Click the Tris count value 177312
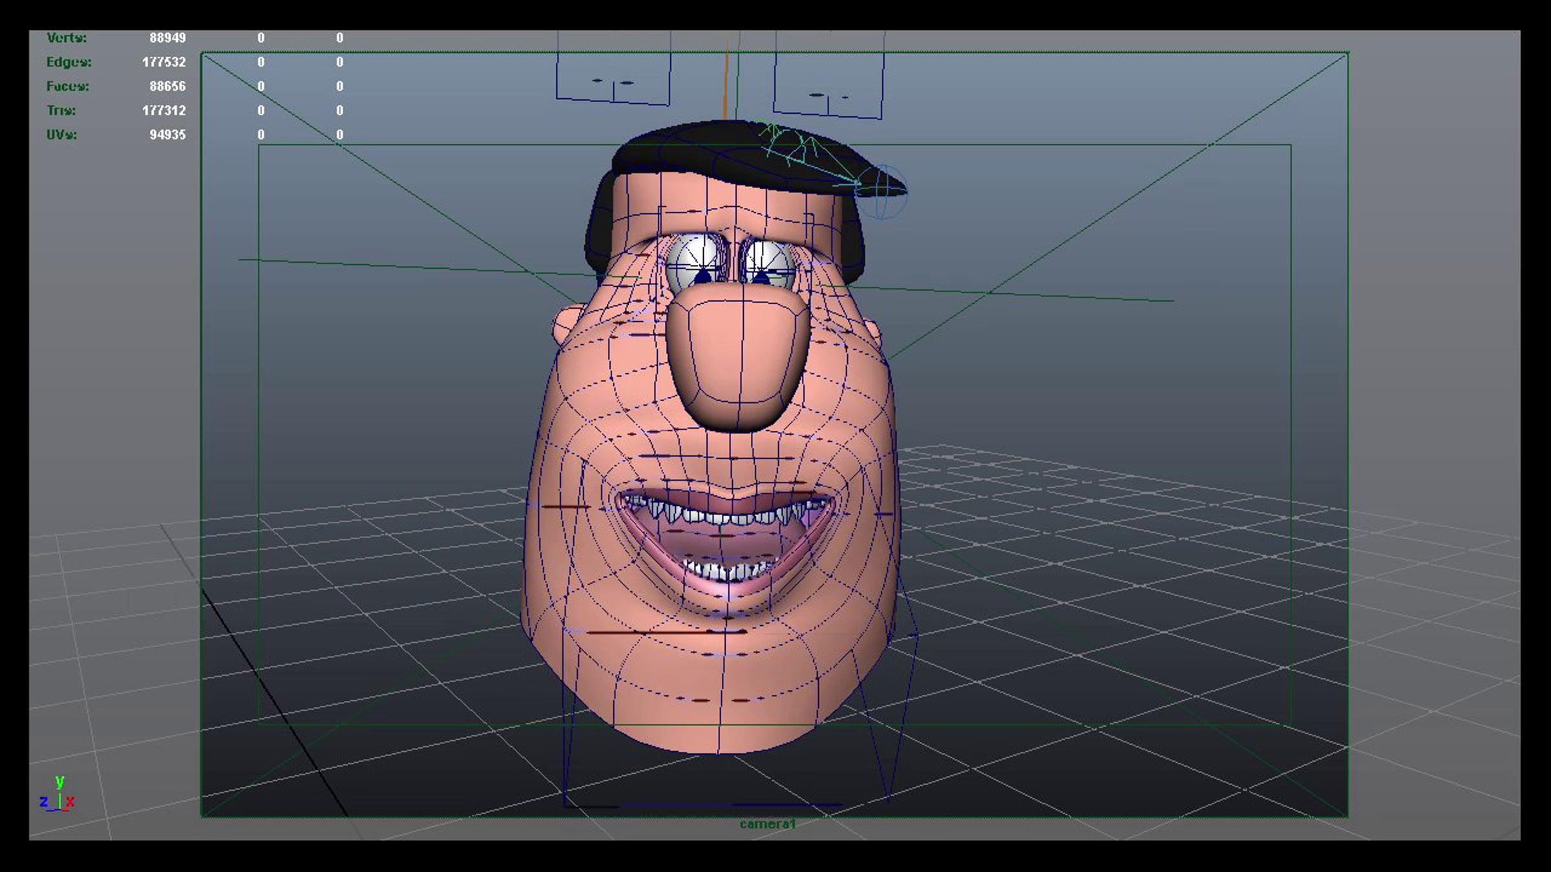Screen dimensions: 1551x872 [164, 110]
